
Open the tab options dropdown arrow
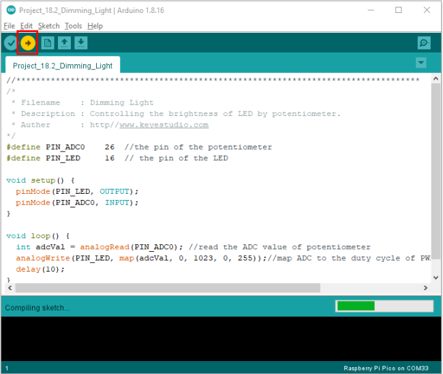coord(421,63)
